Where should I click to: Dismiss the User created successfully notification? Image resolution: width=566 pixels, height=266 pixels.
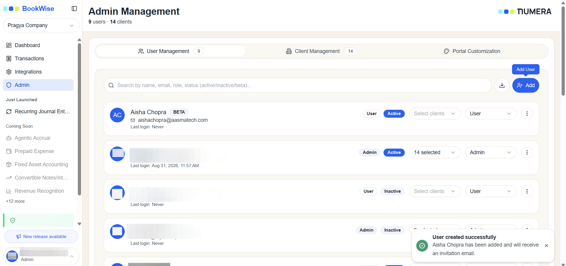click(547, 245)
